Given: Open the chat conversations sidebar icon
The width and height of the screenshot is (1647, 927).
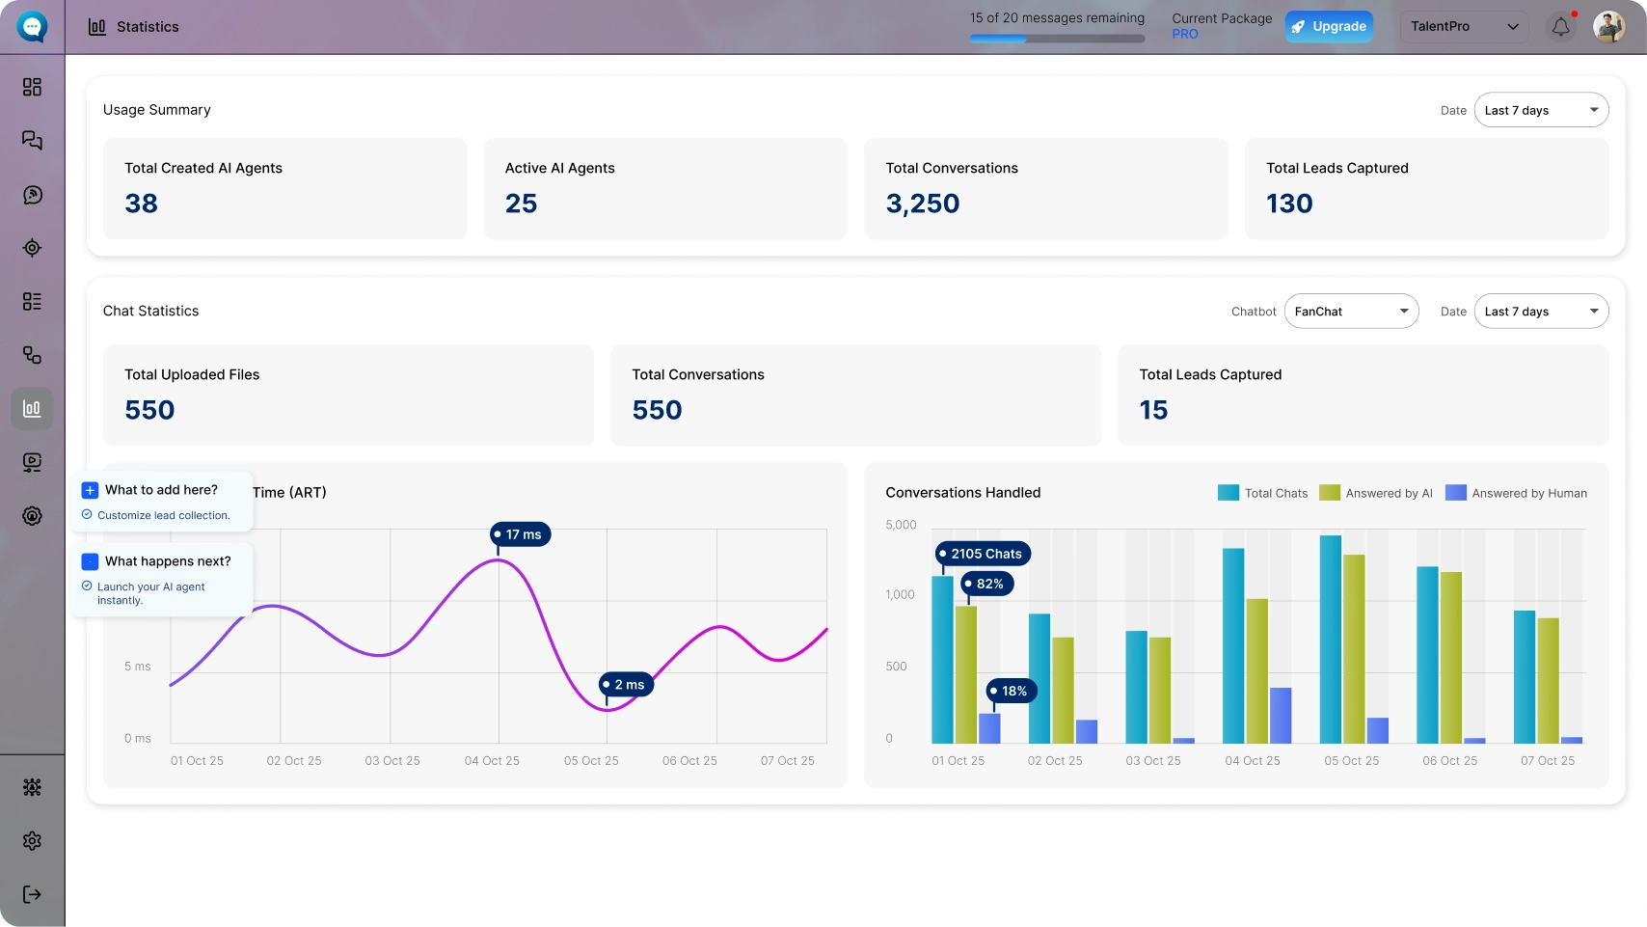Looking at the screenshot, I should 32,141.
